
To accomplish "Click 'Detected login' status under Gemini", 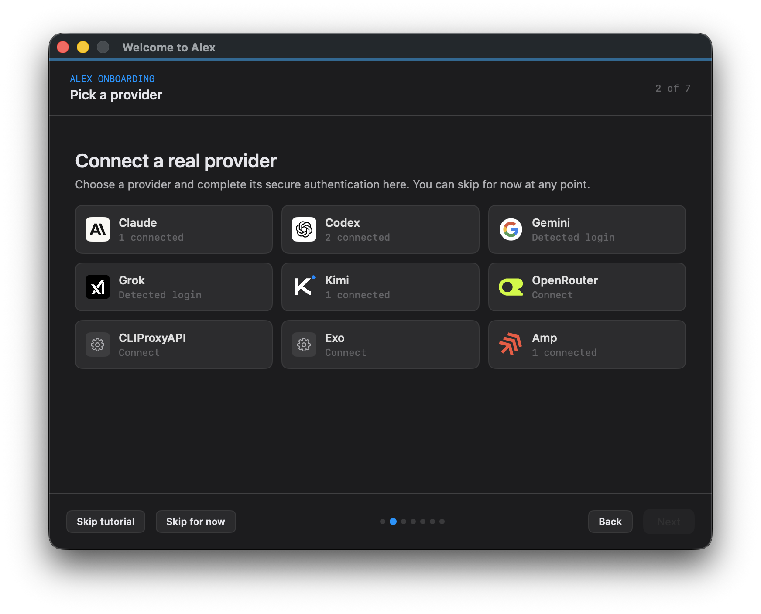I will click(x=573, y=237).
